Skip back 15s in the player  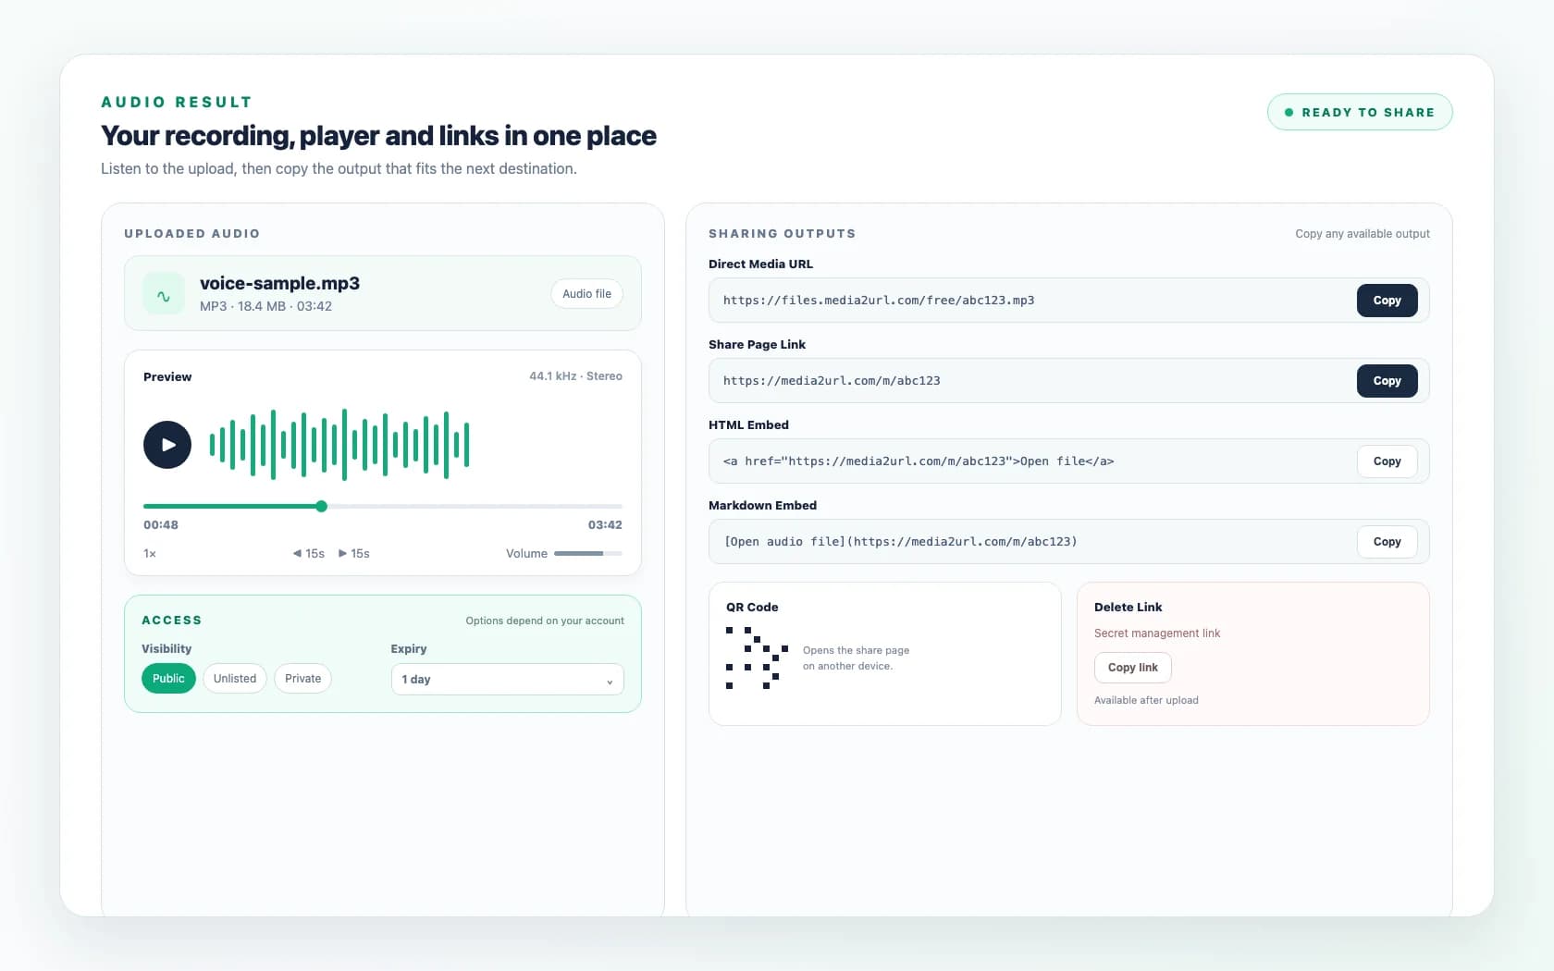(309, 554)
